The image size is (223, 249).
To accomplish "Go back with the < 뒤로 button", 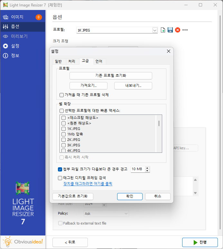I will pyautogui.click(x=70, y=242).
